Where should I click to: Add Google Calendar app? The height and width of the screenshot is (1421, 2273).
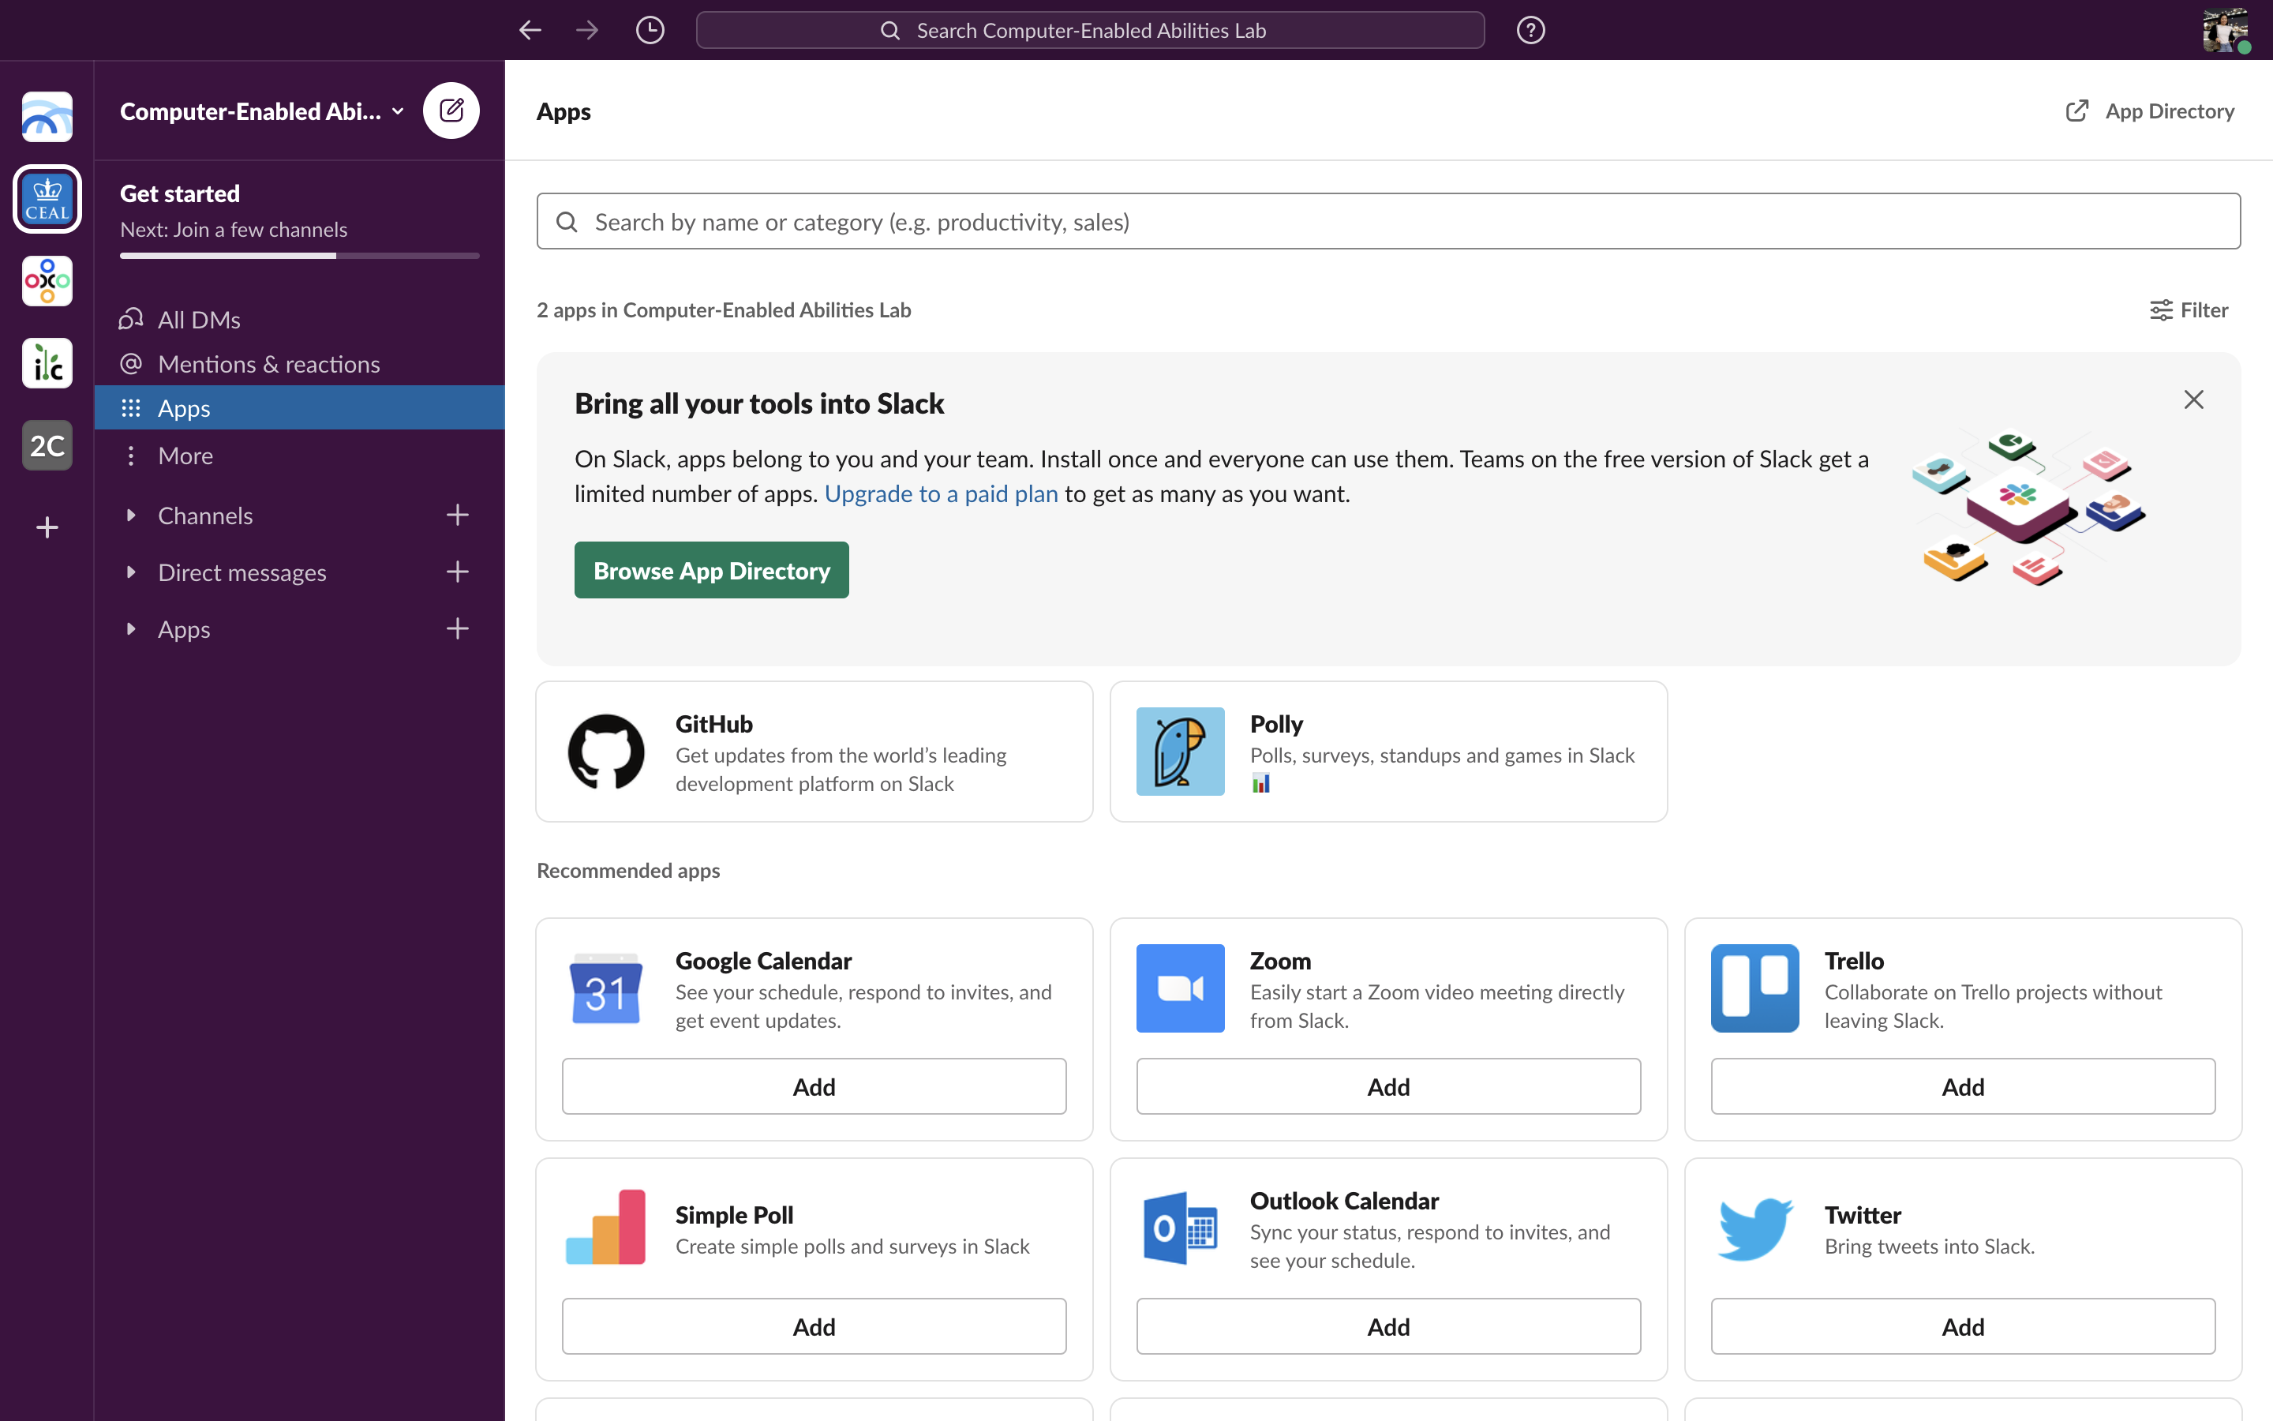click(814, 1086)
